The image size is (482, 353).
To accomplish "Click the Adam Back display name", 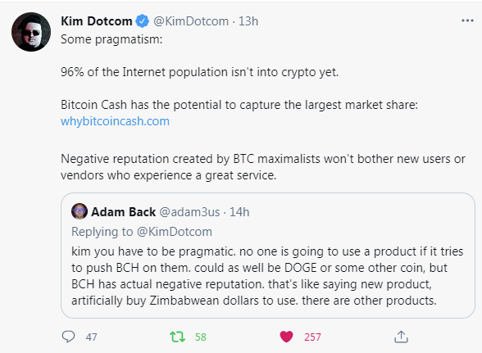I will coord(123,212).
